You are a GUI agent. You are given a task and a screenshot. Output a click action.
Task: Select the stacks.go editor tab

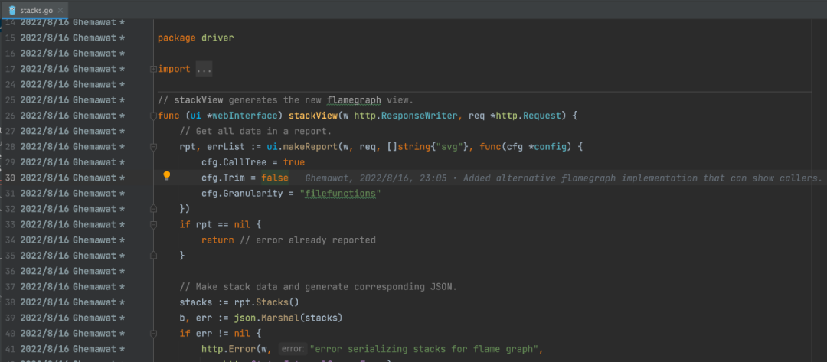coord(34,10)
